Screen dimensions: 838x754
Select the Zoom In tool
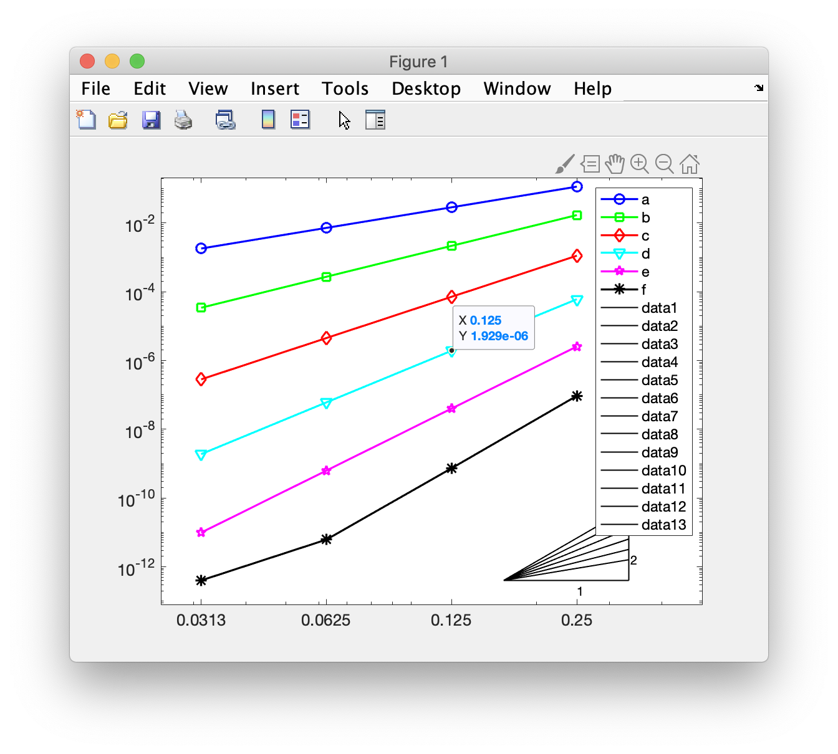click(640, 164)
